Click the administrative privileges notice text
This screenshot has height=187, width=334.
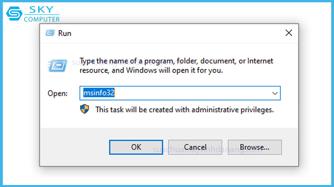click(184, 110)
